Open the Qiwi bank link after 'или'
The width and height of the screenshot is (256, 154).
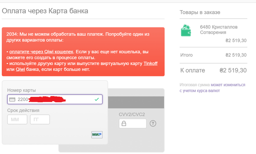click(20, 69)
